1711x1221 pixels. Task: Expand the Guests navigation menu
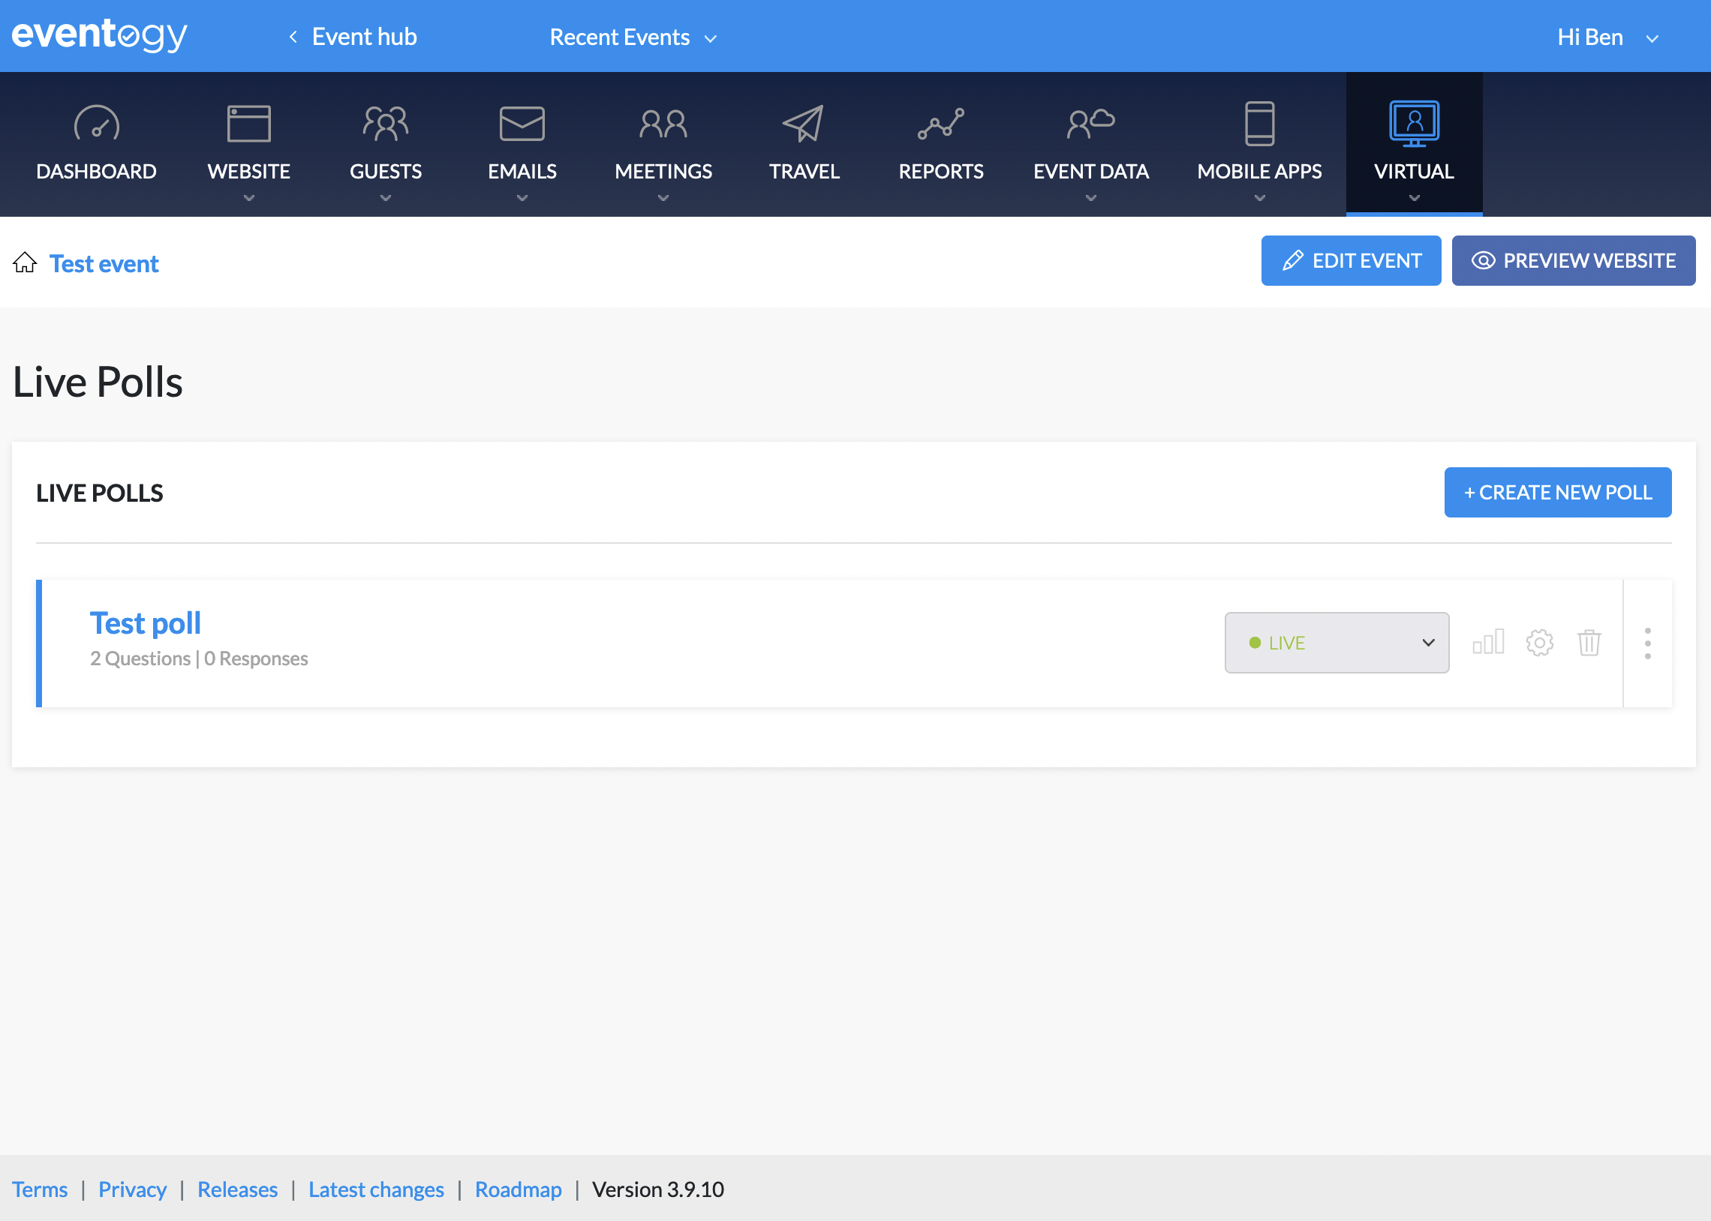pos(385,144)
